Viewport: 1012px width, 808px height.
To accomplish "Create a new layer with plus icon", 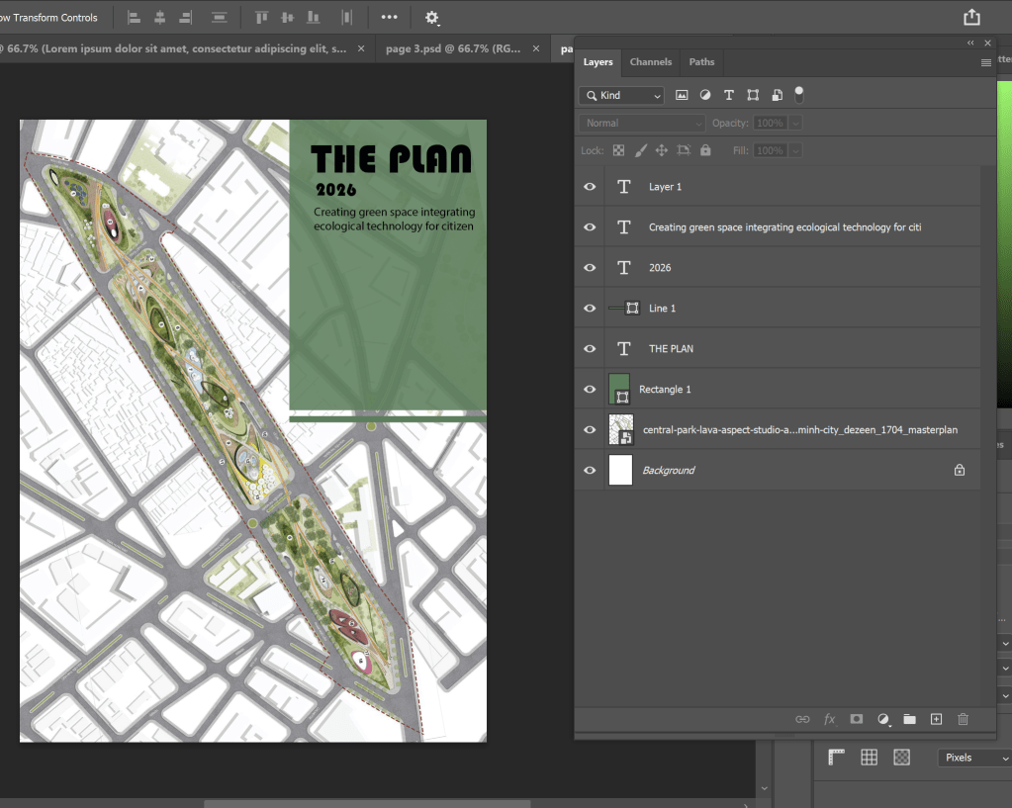I will pos(936,719).
